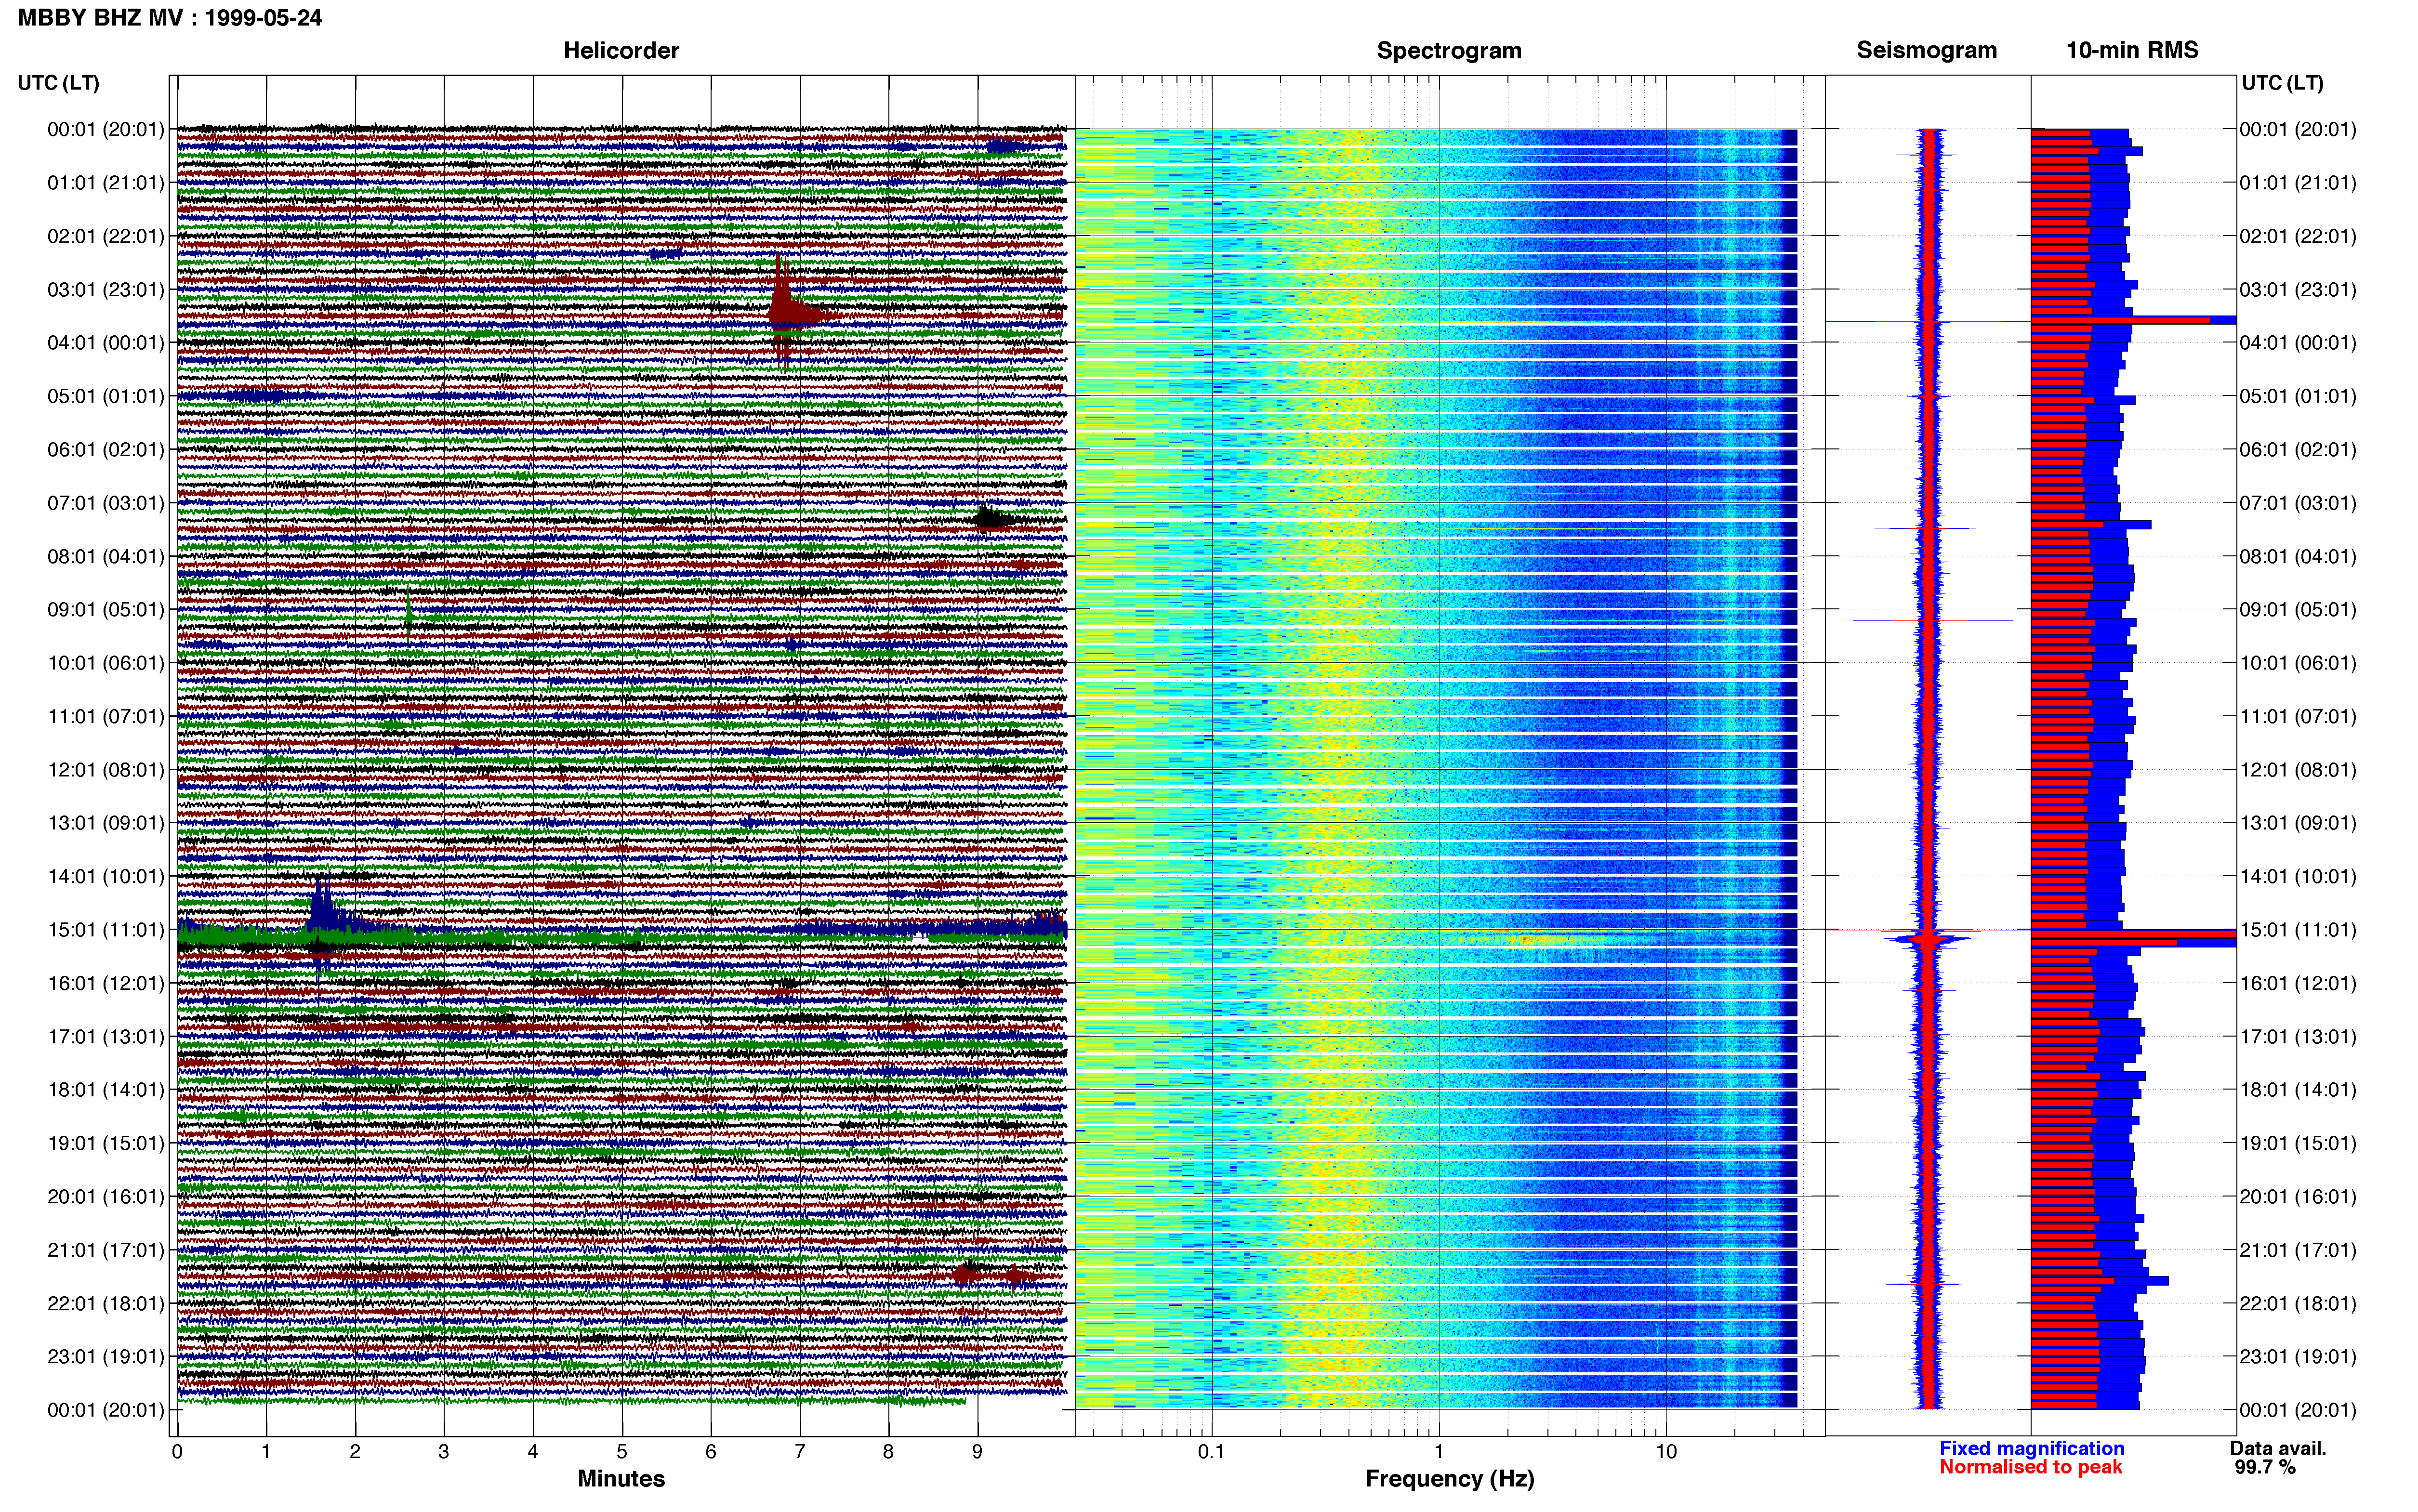
Task: Click the 1 tick on the Frequency axis
Action: pyautogui.click(x=1439, y=1452)
